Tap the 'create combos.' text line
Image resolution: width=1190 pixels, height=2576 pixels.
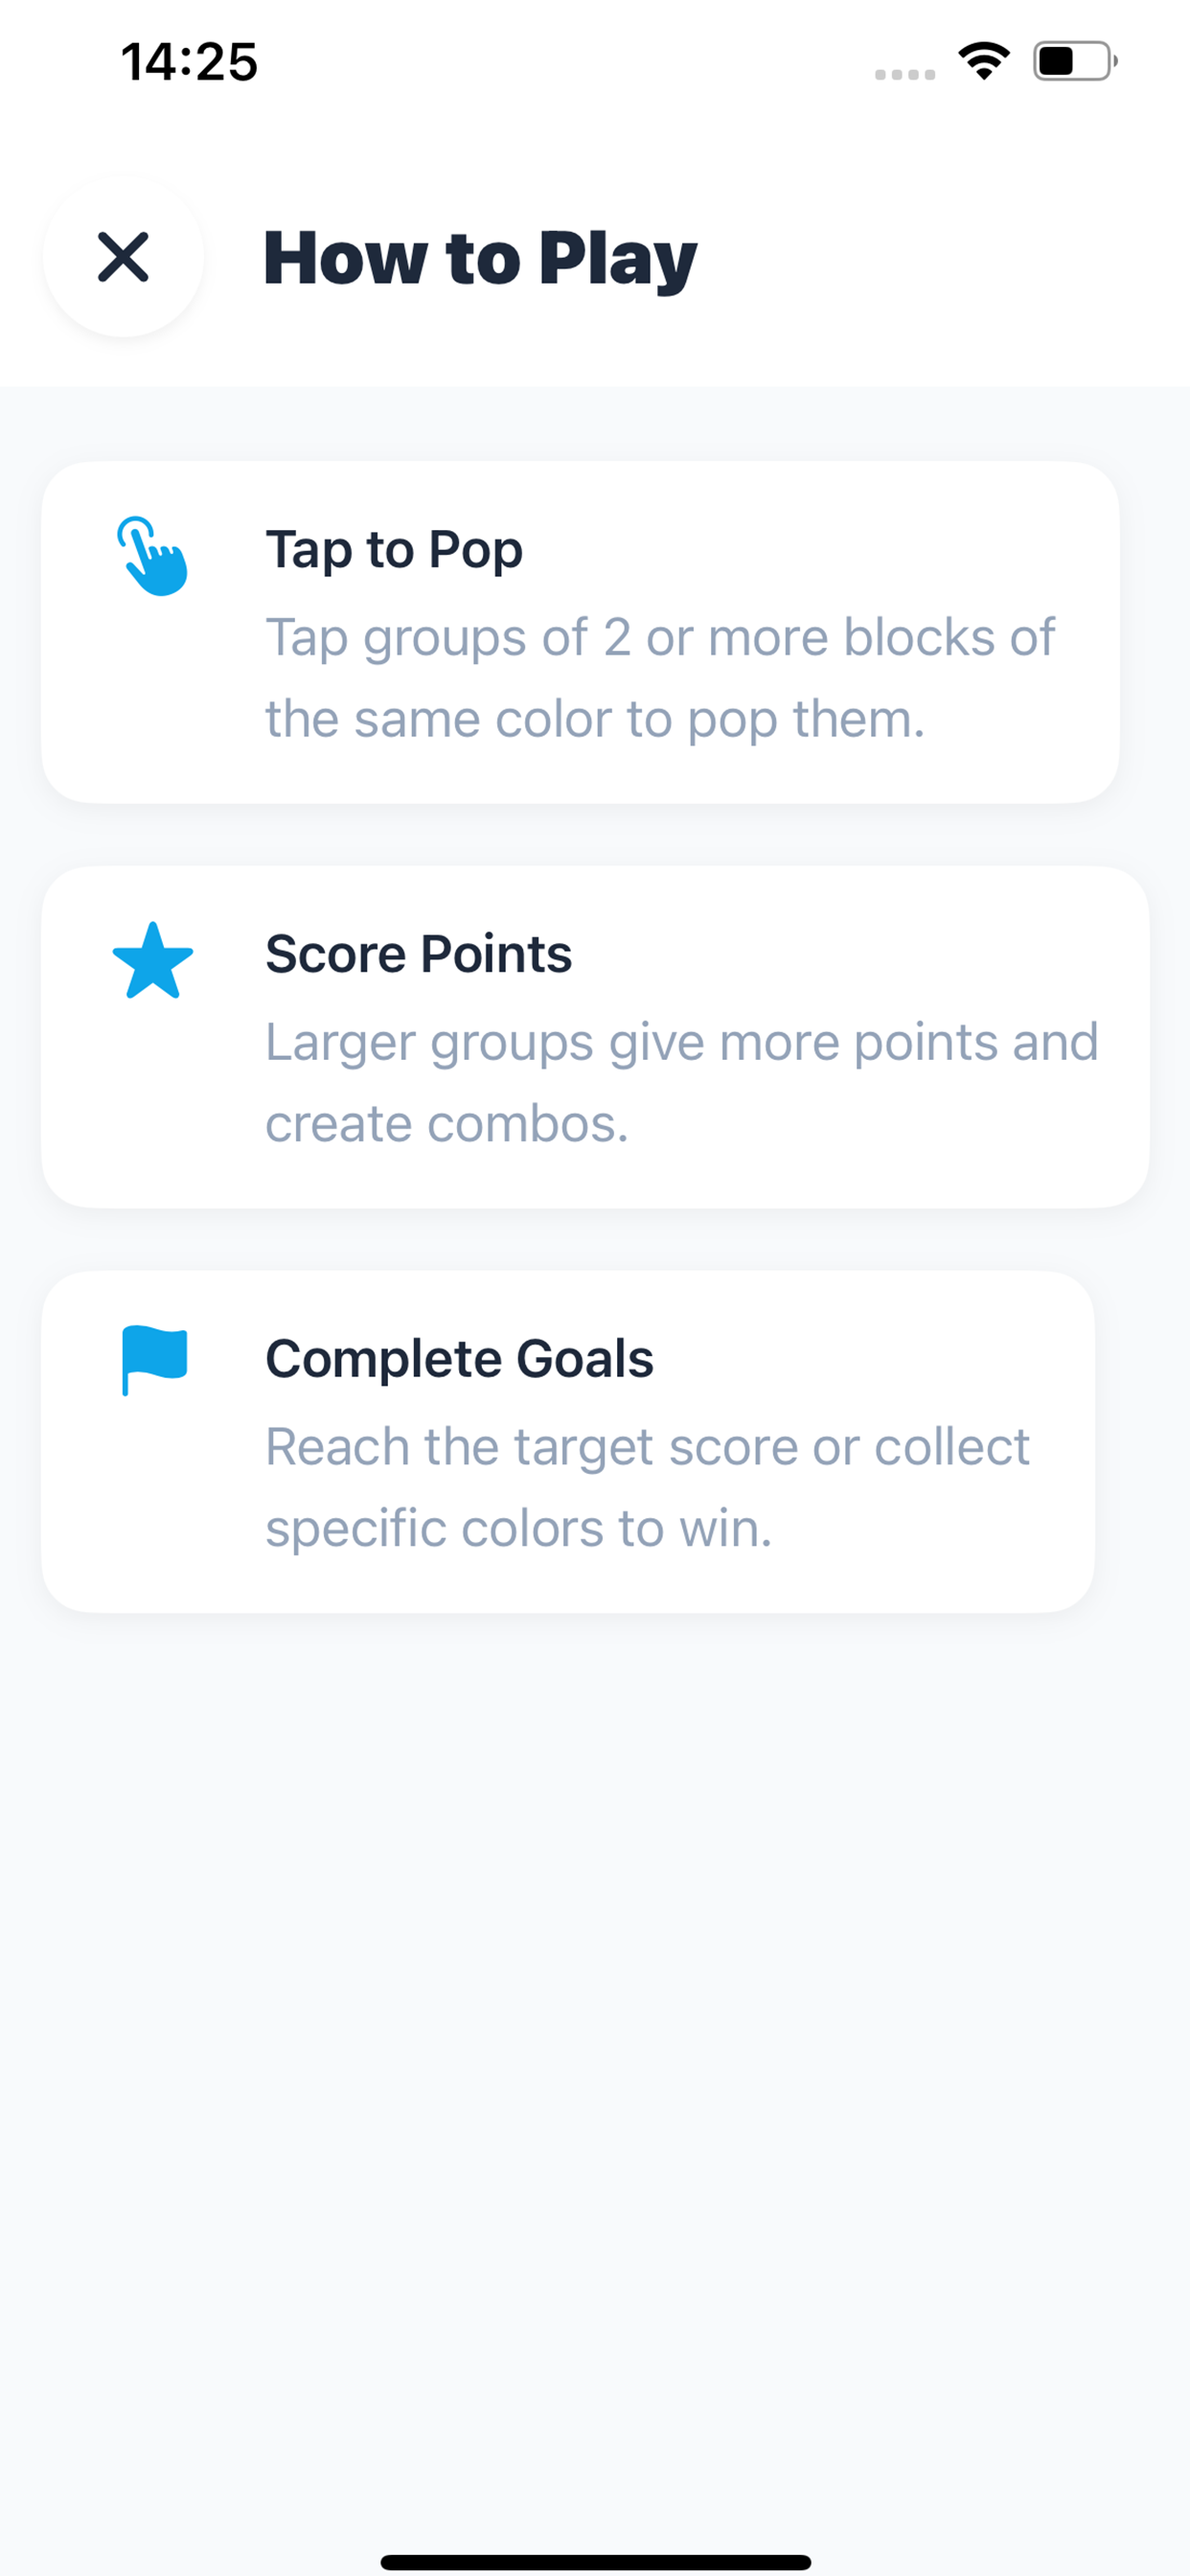pos(447,1124)
